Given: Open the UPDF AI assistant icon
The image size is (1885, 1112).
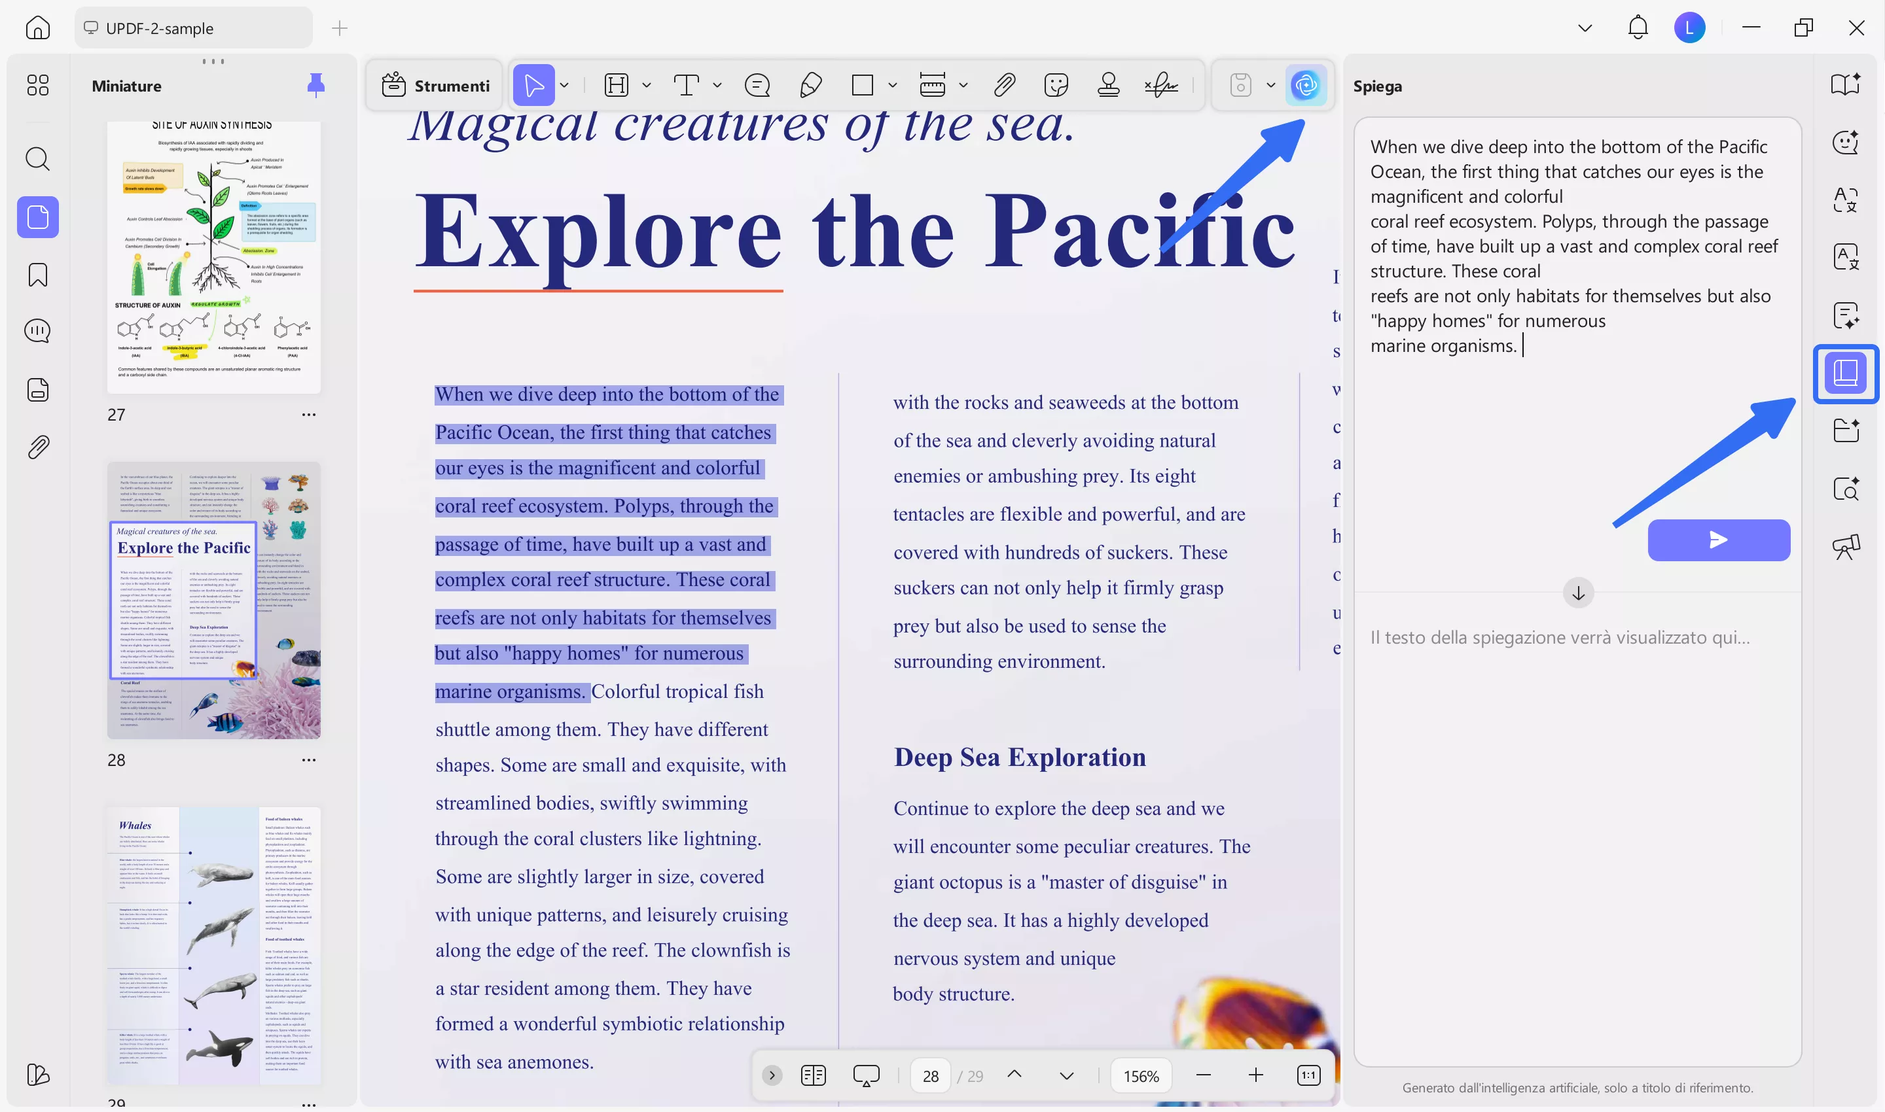Looking at the screenshot, I should point(1305,86).
